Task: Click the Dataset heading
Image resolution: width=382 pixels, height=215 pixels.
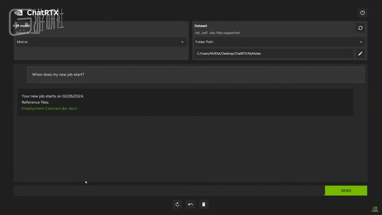Action: (201, 26)
